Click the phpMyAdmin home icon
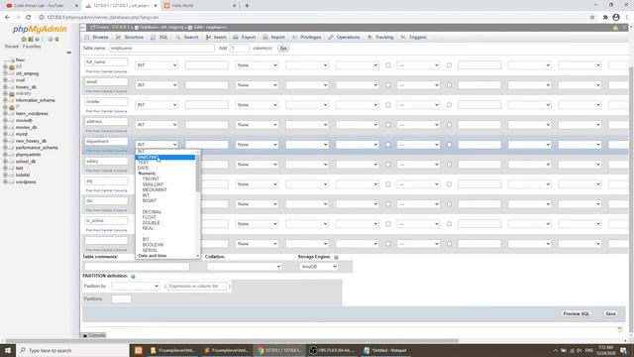The image size is (634, 357). coord(24,40)
